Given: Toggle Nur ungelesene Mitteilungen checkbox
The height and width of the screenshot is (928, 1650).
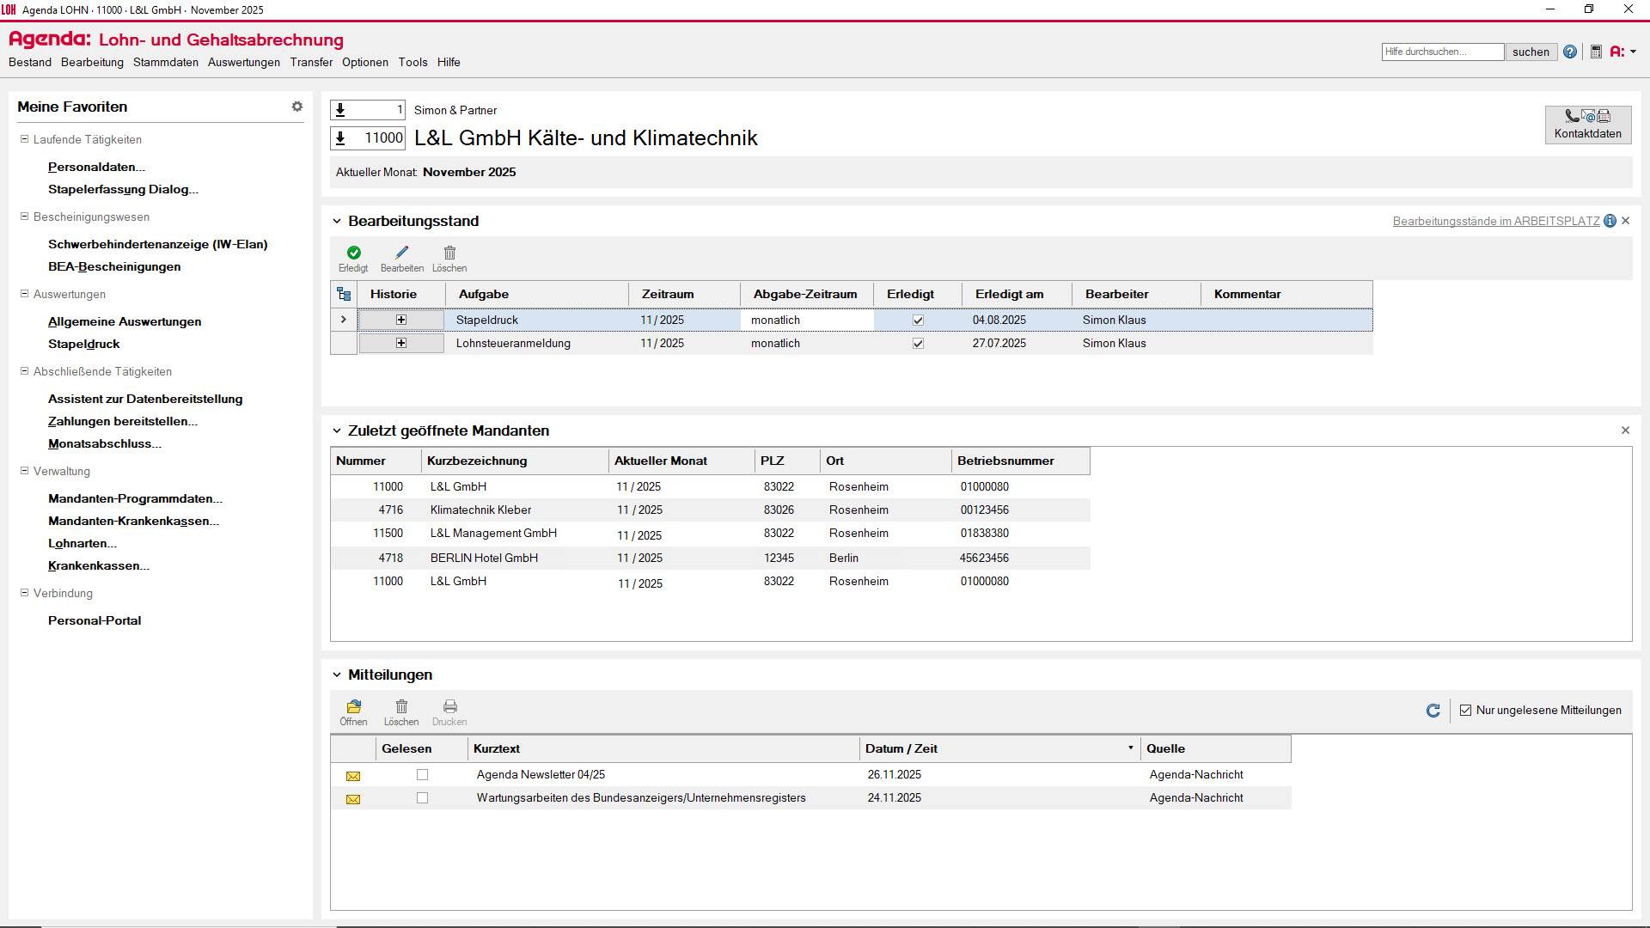Looking at the screenshot, I should (1465, 711).
